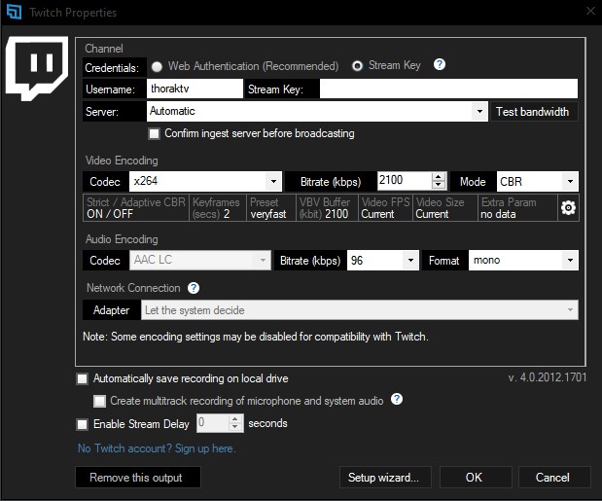Click No Twitch account sign up link
The width and height of the screenshot is (602, 501).
pos(156,448)
